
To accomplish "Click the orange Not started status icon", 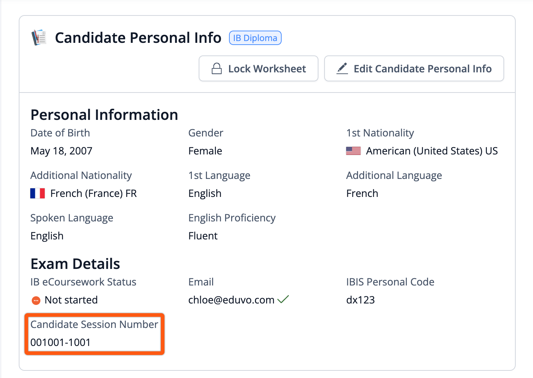I will pyautogui.click(x=36, y=300).
